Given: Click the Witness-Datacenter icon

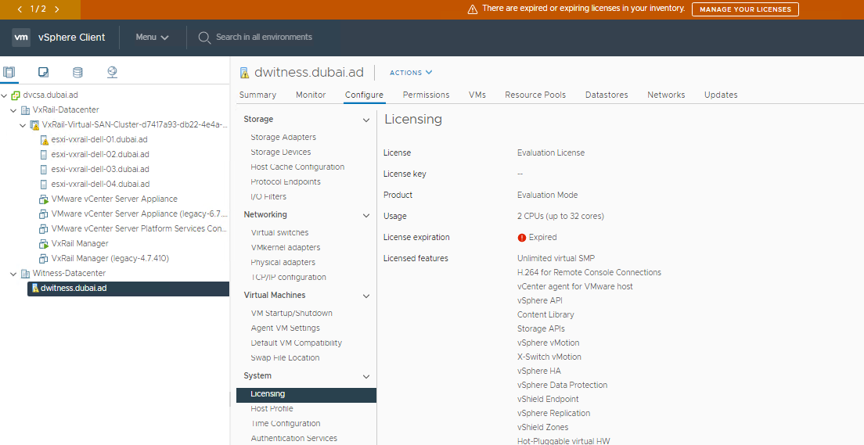Looking at the screenshot, I should pos(25,274).
